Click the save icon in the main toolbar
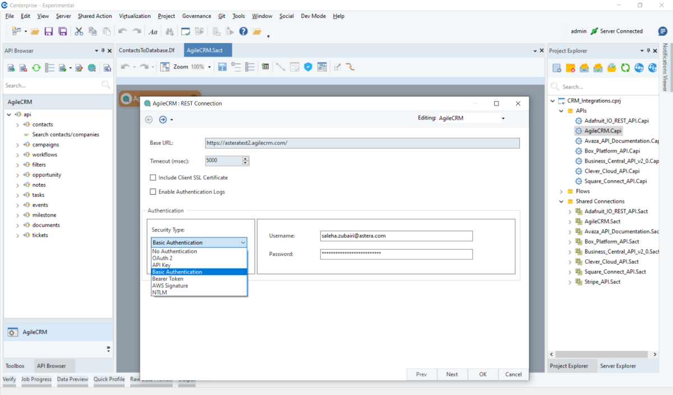This screenshot has height=395, width=673. pos(48,31)
